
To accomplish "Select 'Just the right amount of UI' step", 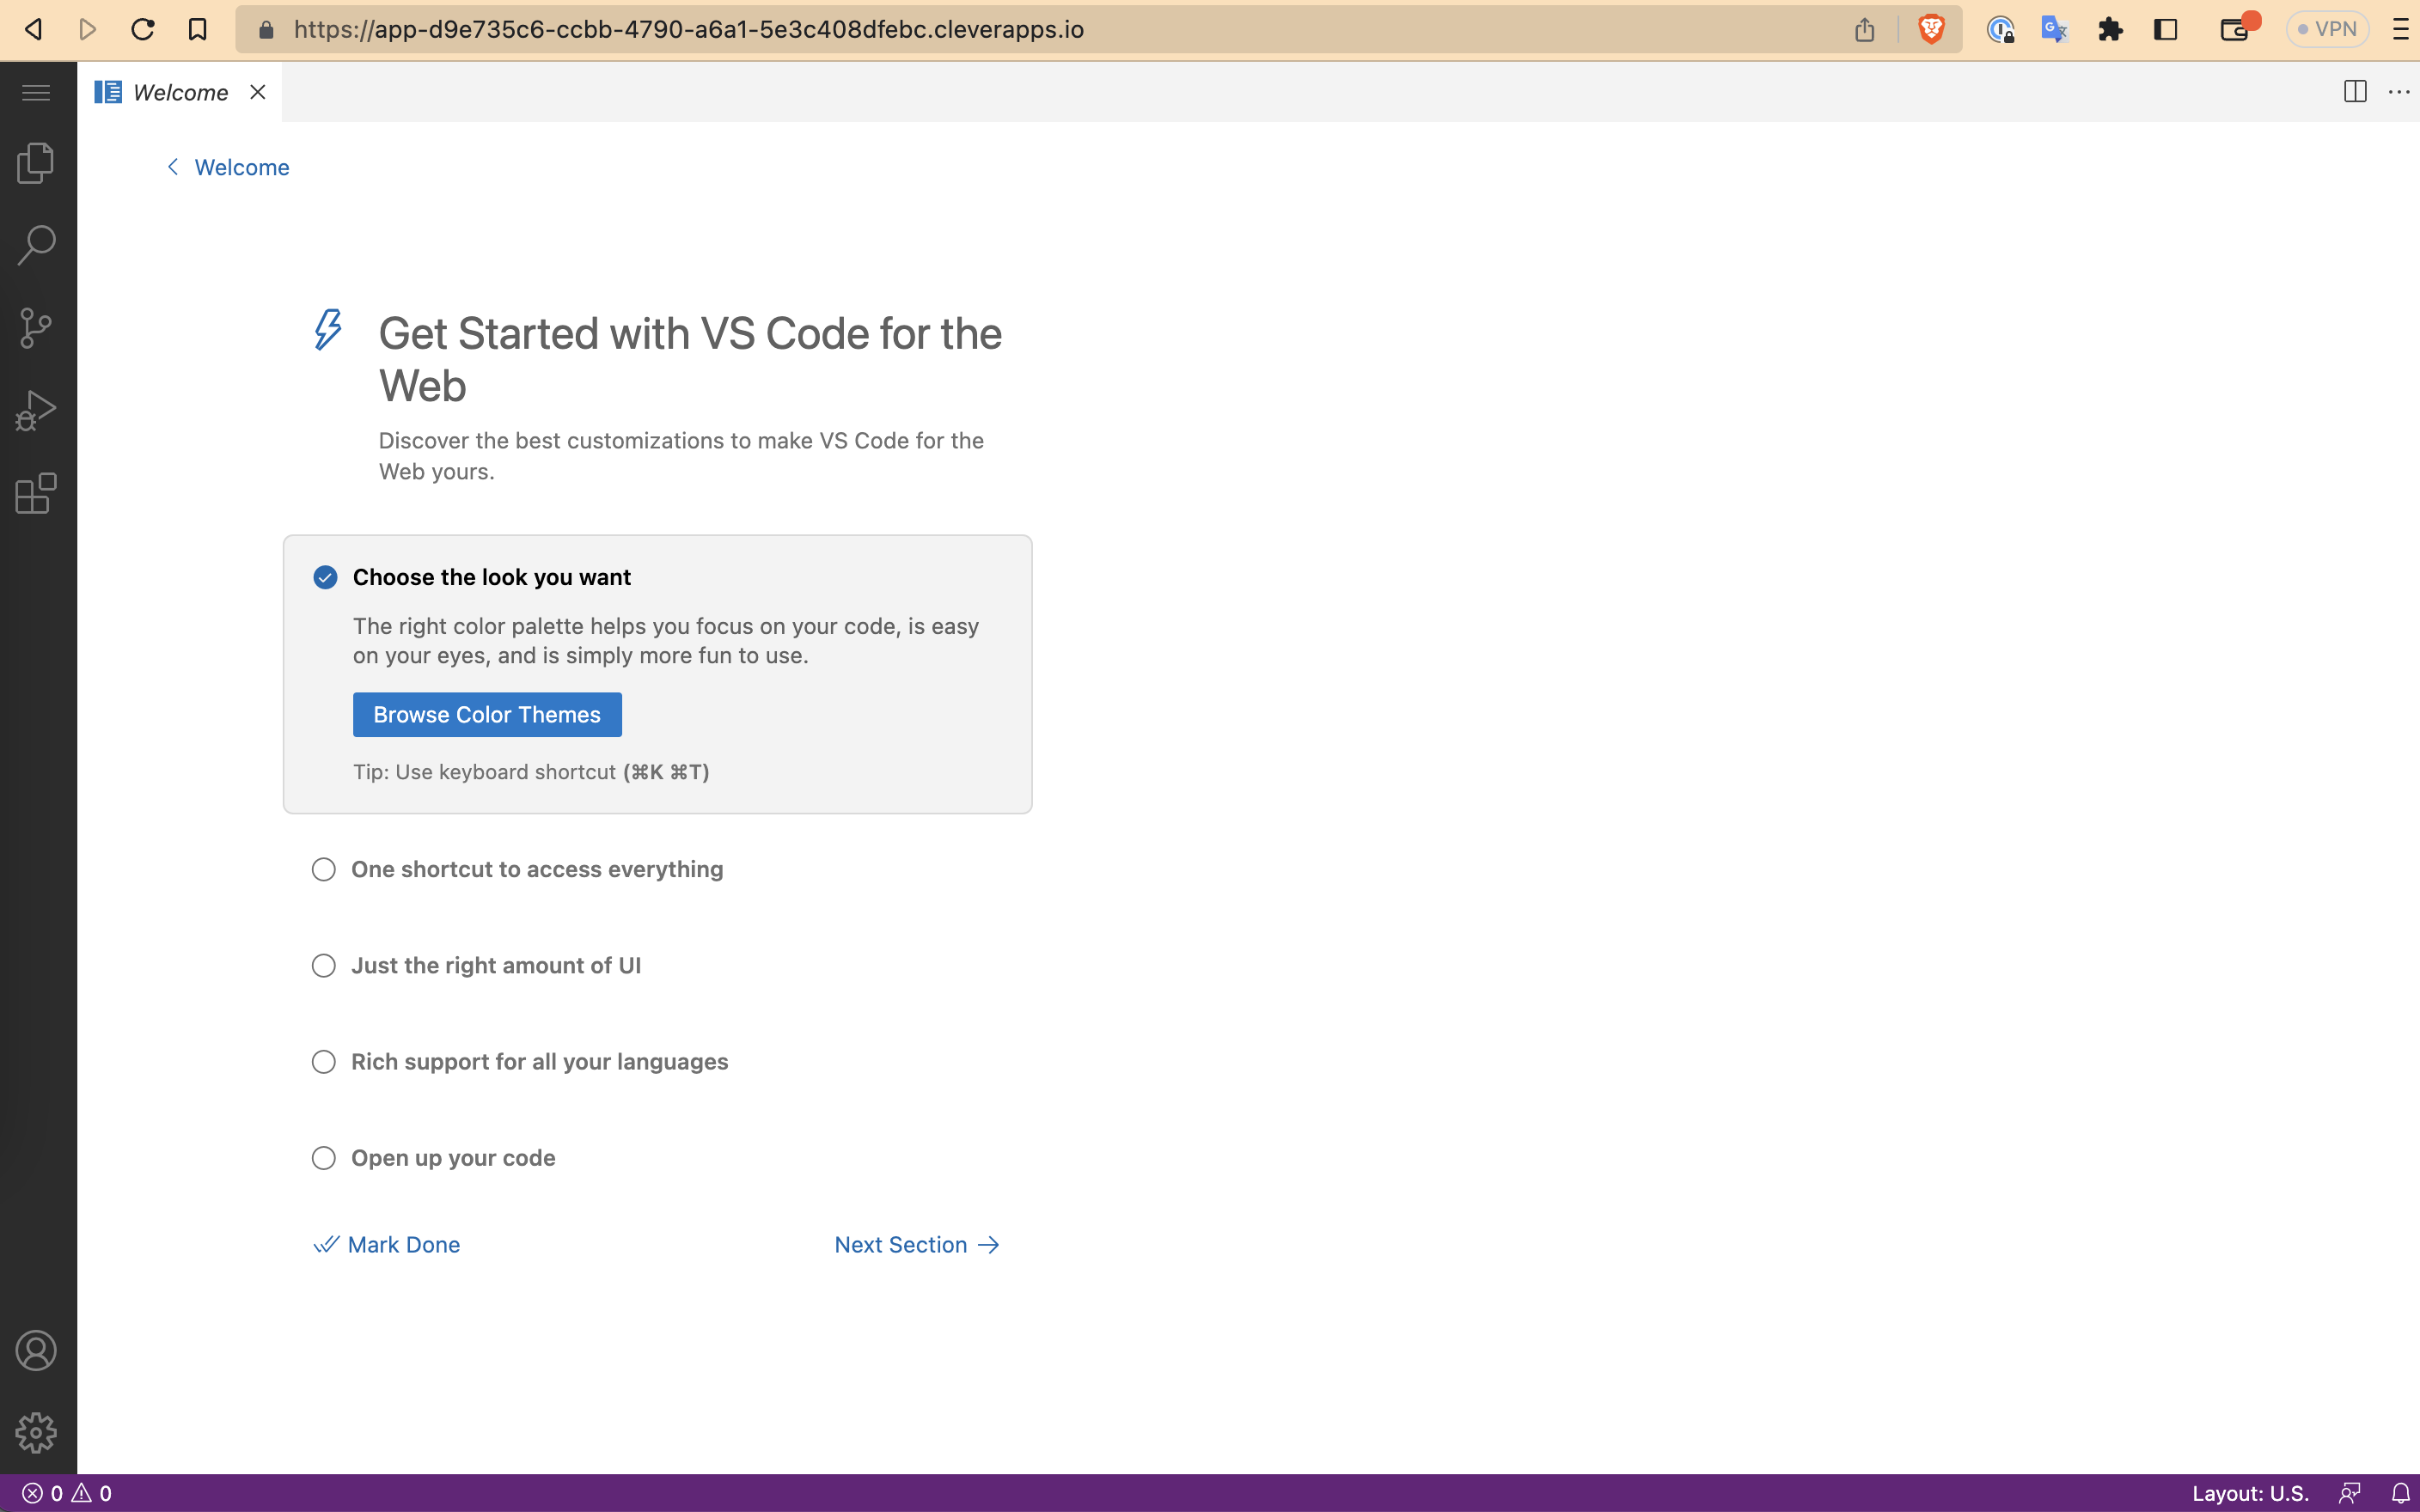I will (x=496, y=965).
